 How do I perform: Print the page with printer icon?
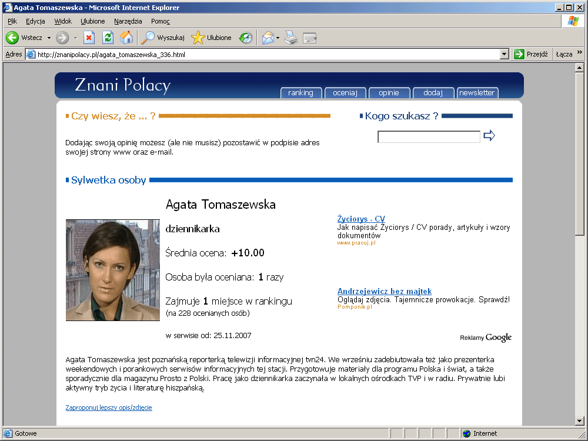pyautogui.click(x=291, y=38)
